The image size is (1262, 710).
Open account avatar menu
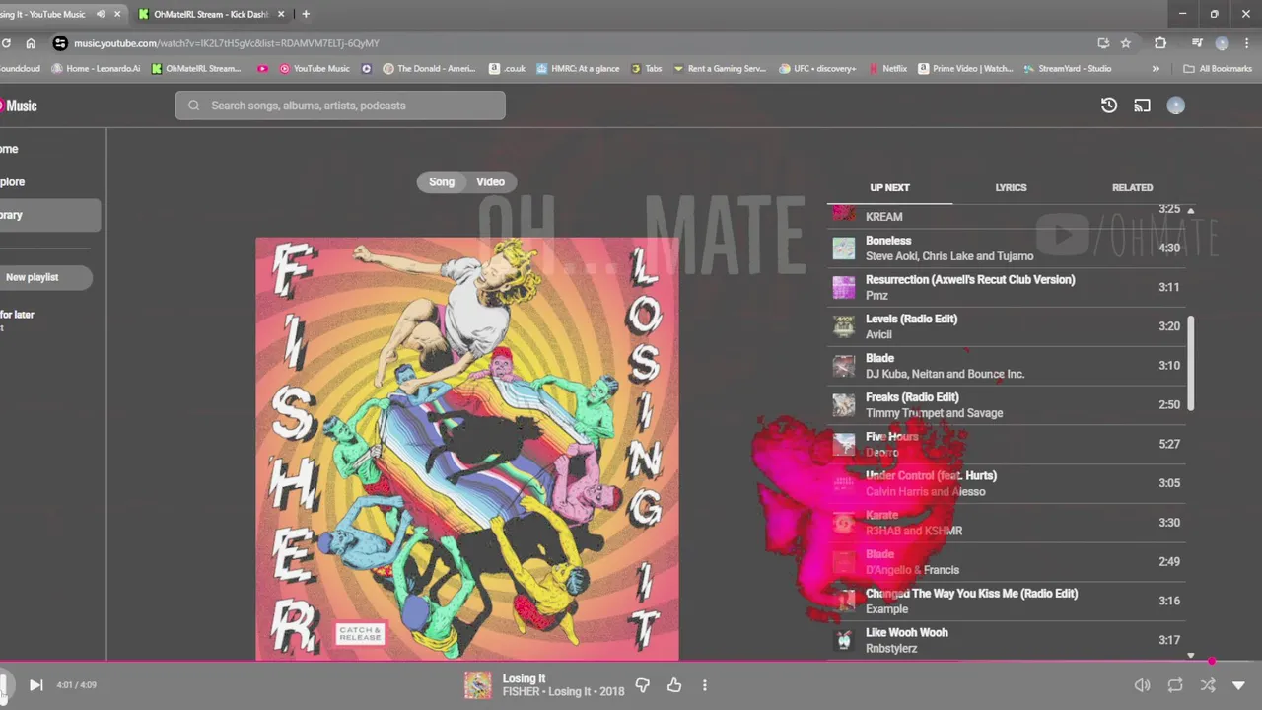[1175, 106]
